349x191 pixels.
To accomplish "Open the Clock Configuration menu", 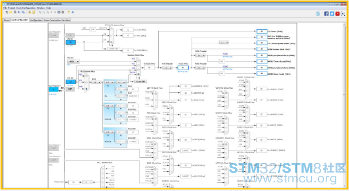I will pos(26,8).
